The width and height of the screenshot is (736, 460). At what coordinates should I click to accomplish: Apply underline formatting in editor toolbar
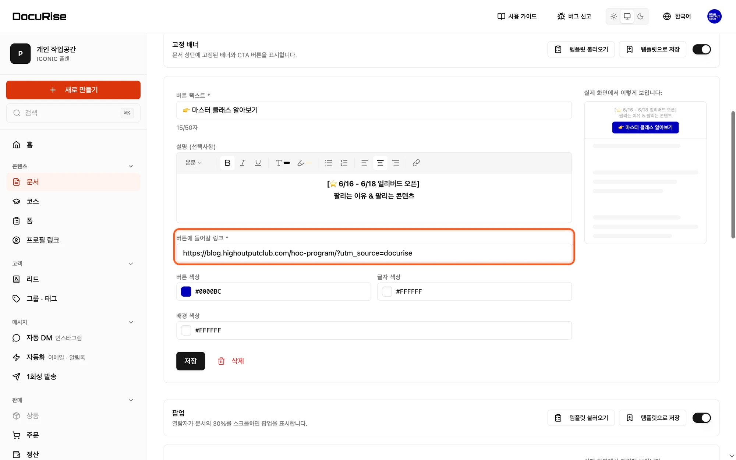click(x=258, y=163)
